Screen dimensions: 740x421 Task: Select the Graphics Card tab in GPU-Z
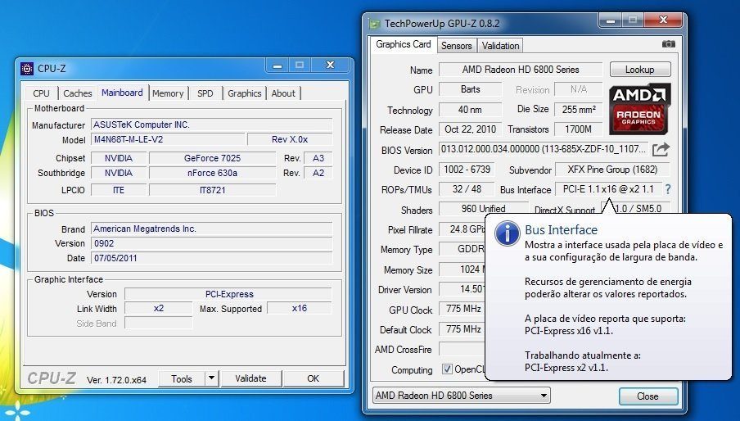pyautogui.click(x=404, y=44)
